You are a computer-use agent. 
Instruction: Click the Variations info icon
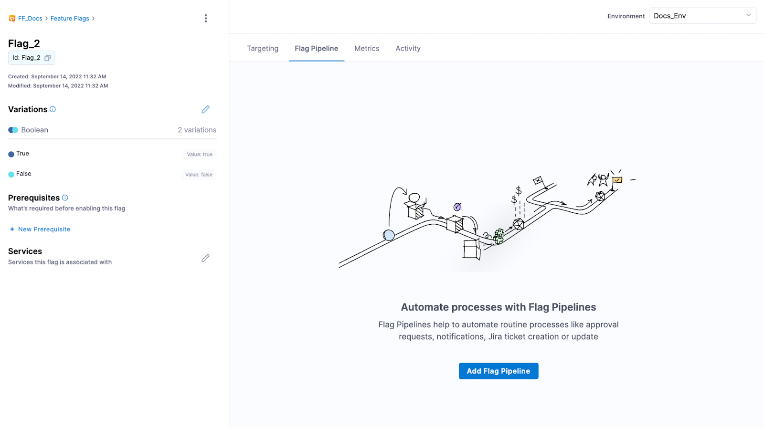click(x=53, y=109)
